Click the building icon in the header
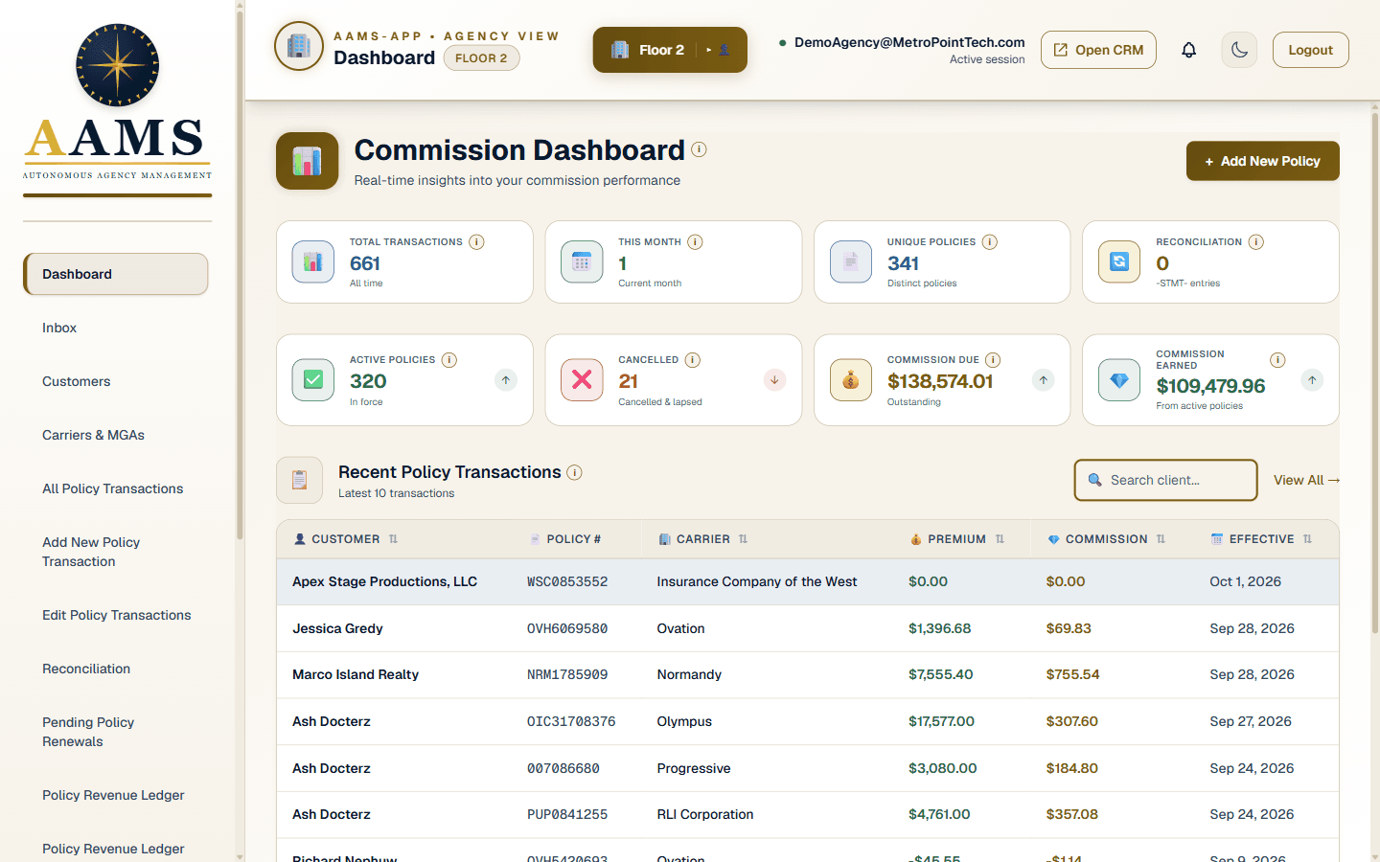The height and width of the screenshot is (862, 1380). [299, 46]
